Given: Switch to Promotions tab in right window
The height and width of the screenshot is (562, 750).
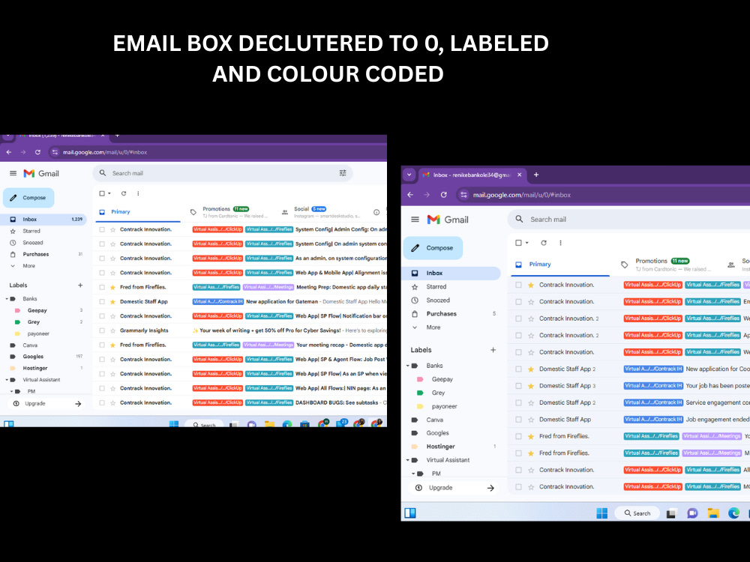Looking at the screenshot, I should (x=667, y=265).
